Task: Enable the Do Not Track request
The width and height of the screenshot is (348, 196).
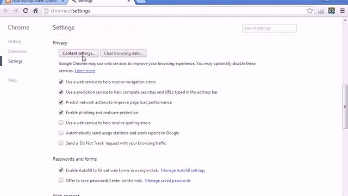Action: point(61,143)
